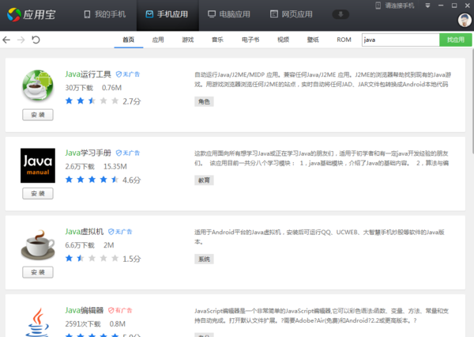Install Java虚拟机 app

click(38, 272)
